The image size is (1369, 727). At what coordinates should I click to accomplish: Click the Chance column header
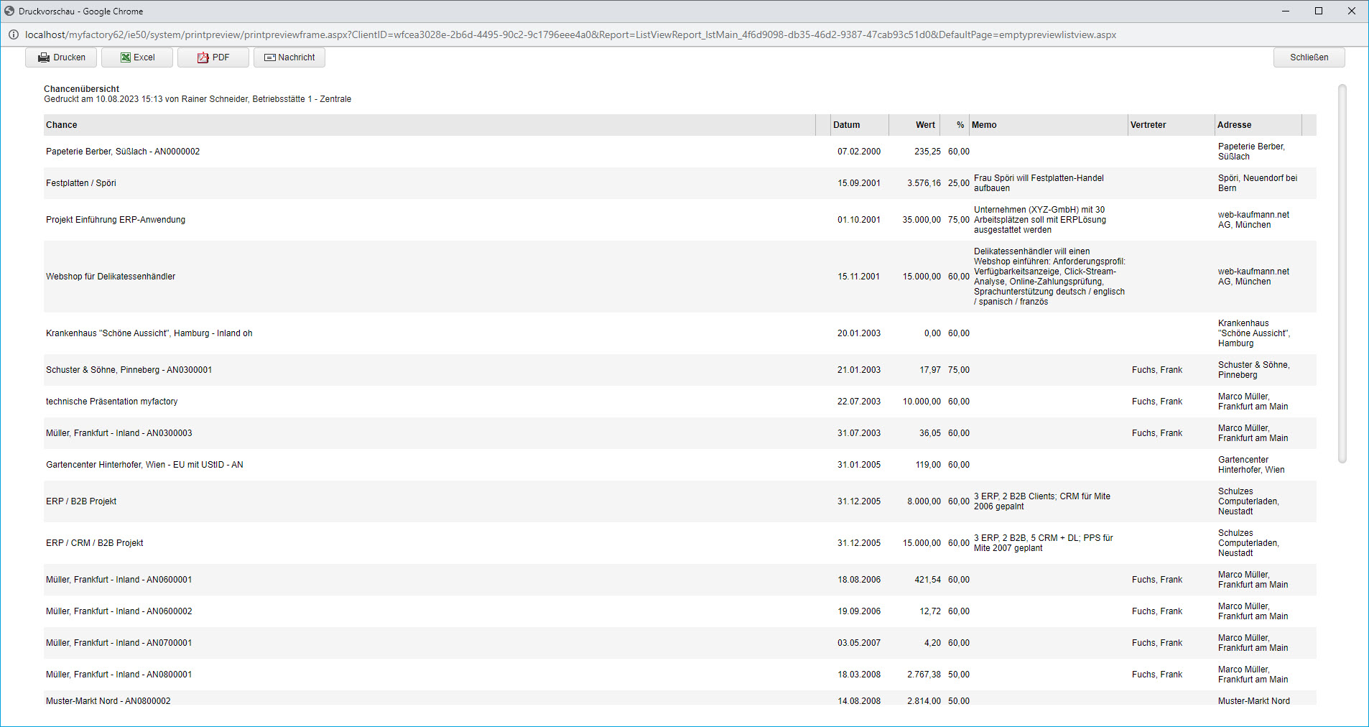(x=430, y=125)
